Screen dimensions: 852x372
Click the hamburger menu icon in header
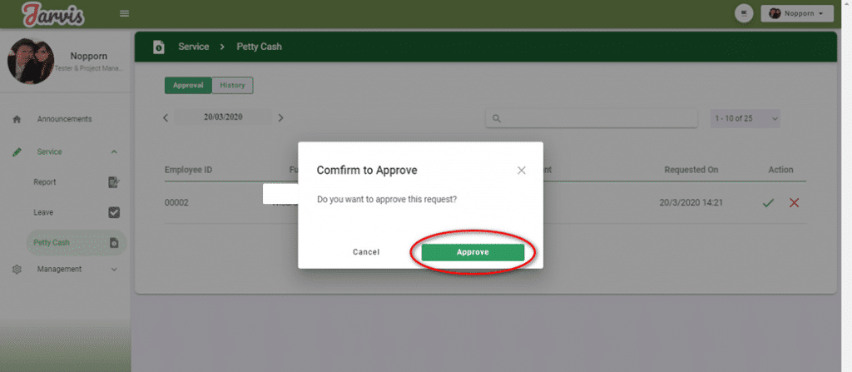tap(125, 13)
